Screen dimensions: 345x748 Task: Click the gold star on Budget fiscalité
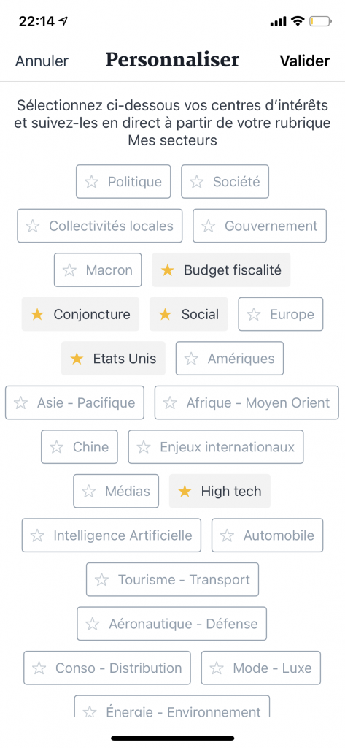(x=167, y=270)
